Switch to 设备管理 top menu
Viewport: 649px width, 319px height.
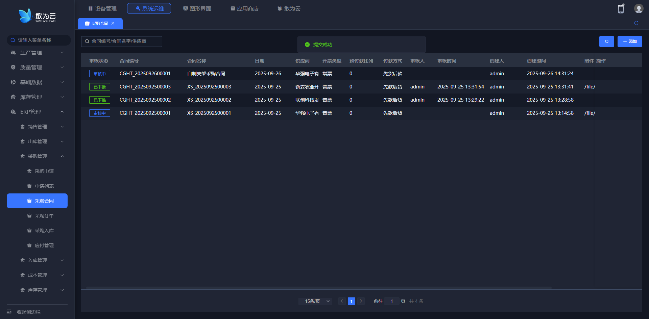[x=102, y=8]
